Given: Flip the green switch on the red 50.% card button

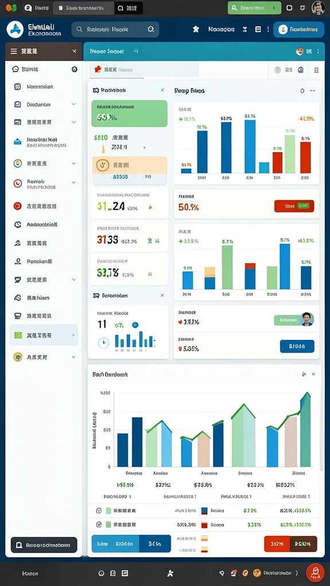Looking at the screenshot, I should click(x=303, y=205).
